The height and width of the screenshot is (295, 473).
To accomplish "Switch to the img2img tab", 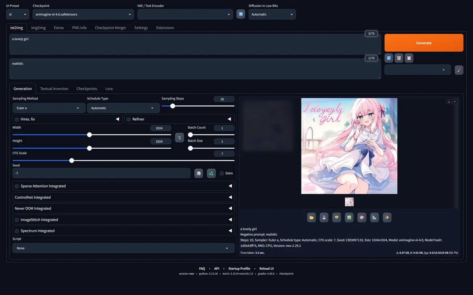I will [38, 28].
